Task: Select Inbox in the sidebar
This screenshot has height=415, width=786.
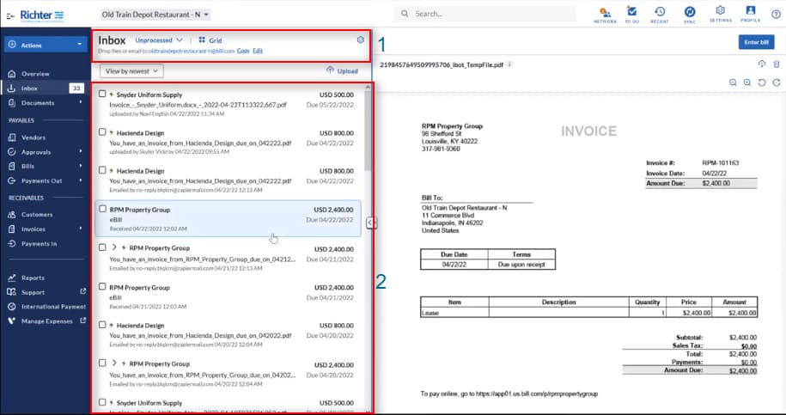Action: (x=45, y=88)
